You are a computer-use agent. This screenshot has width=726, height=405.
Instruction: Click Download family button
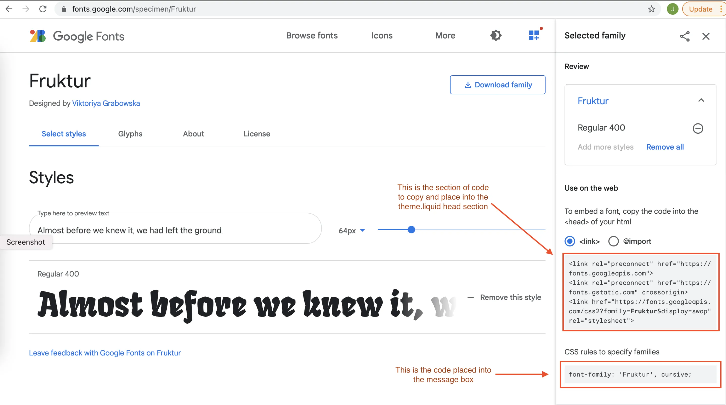[x=497, y=85]
